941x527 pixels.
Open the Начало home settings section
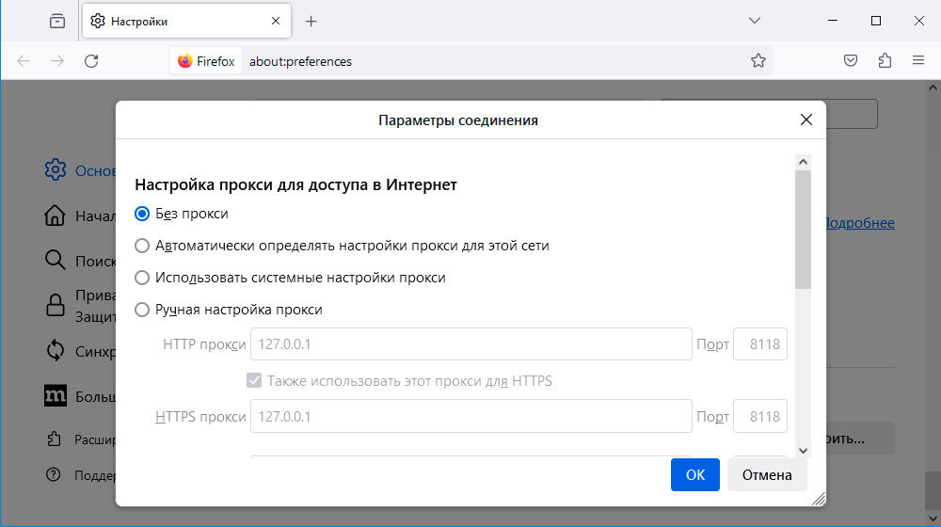(80, 216)
